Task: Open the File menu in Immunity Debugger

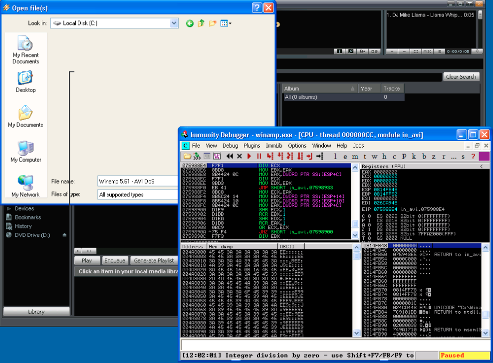Action: click(x=196, y=146)
